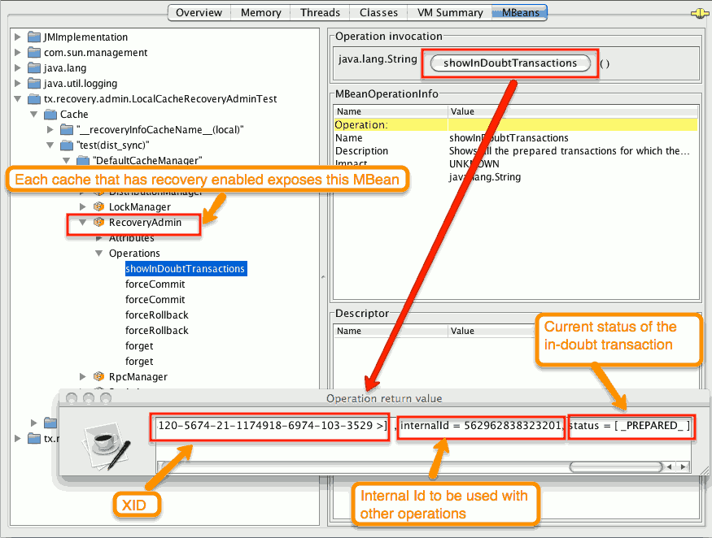Expand the JMImplementation tree node
712x538 pixels.
click(19, 37)
